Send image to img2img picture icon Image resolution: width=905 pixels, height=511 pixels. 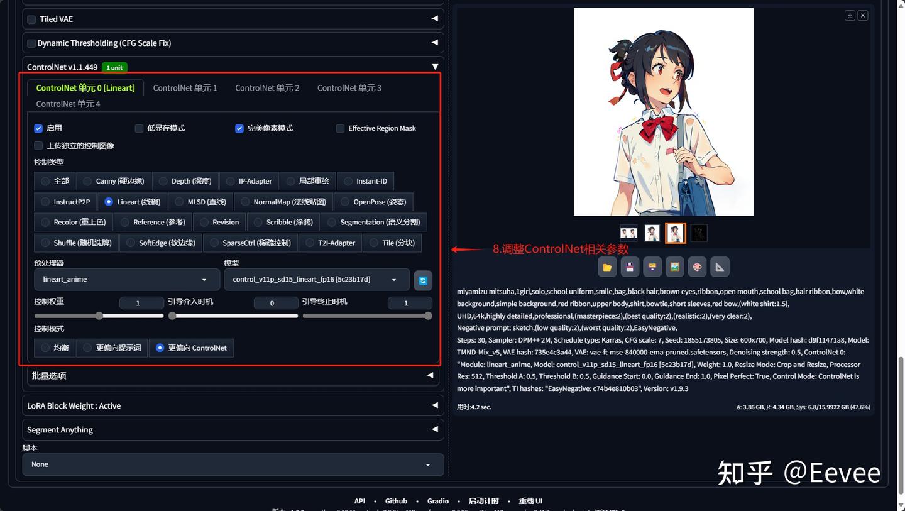point(674,267)
